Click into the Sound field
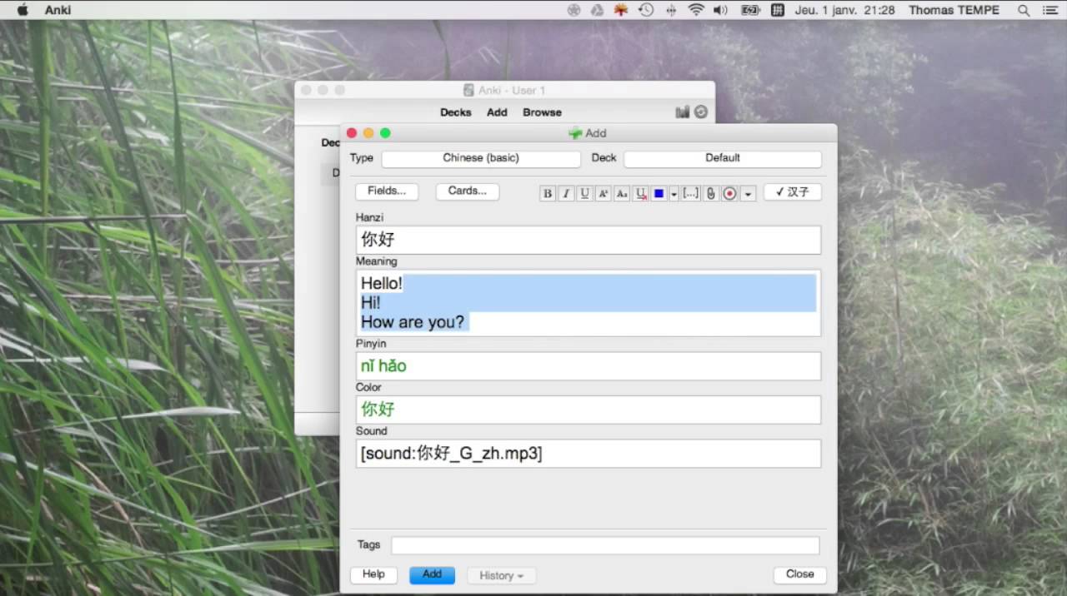The image size is (1067, 596). 589,454
